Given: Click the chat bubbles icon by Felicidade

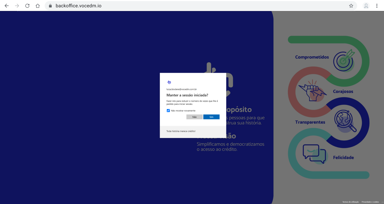Looking at the screenshot, I should pos(314,154).
